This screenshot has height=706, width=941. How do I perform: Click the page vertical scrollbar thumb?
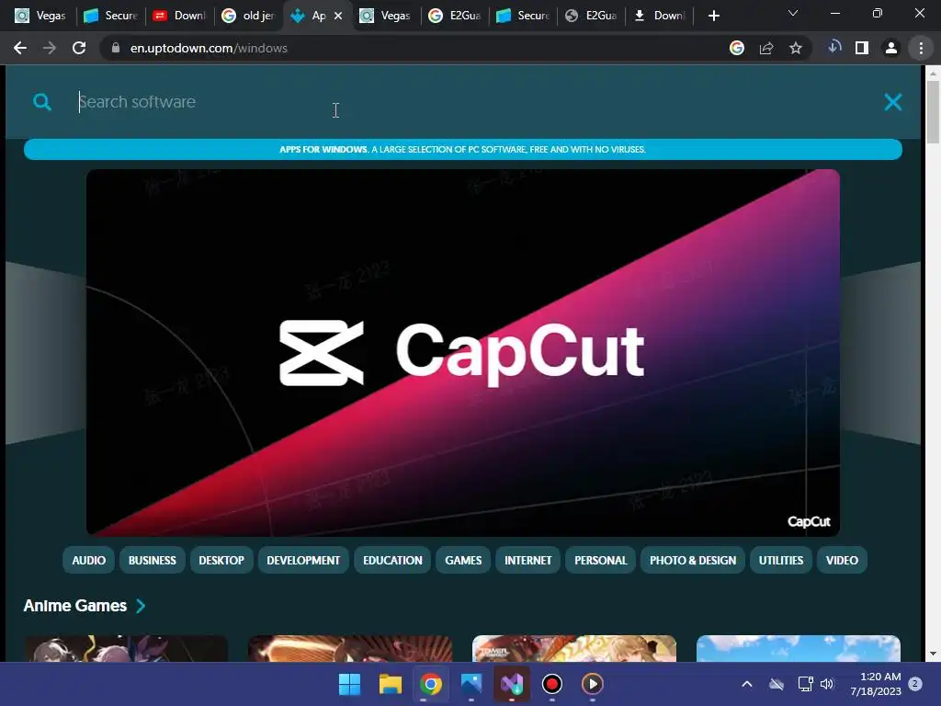coord(933,112)
